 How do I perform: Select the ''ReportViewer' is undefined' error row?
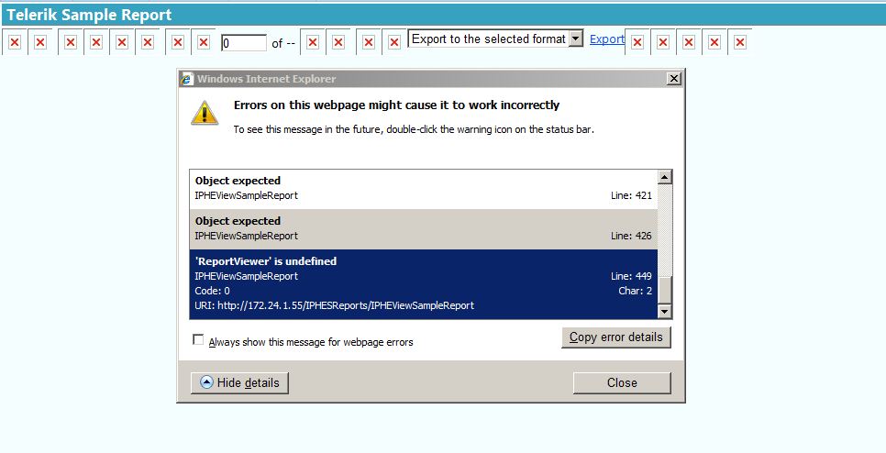[424, 284]
